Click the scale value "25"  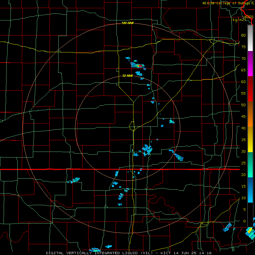[243, 163]
